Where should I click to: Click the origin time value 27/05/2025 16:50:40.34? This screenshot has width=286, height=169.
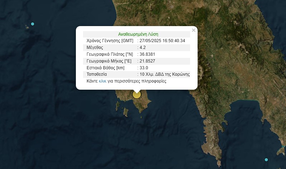(163, 41)
